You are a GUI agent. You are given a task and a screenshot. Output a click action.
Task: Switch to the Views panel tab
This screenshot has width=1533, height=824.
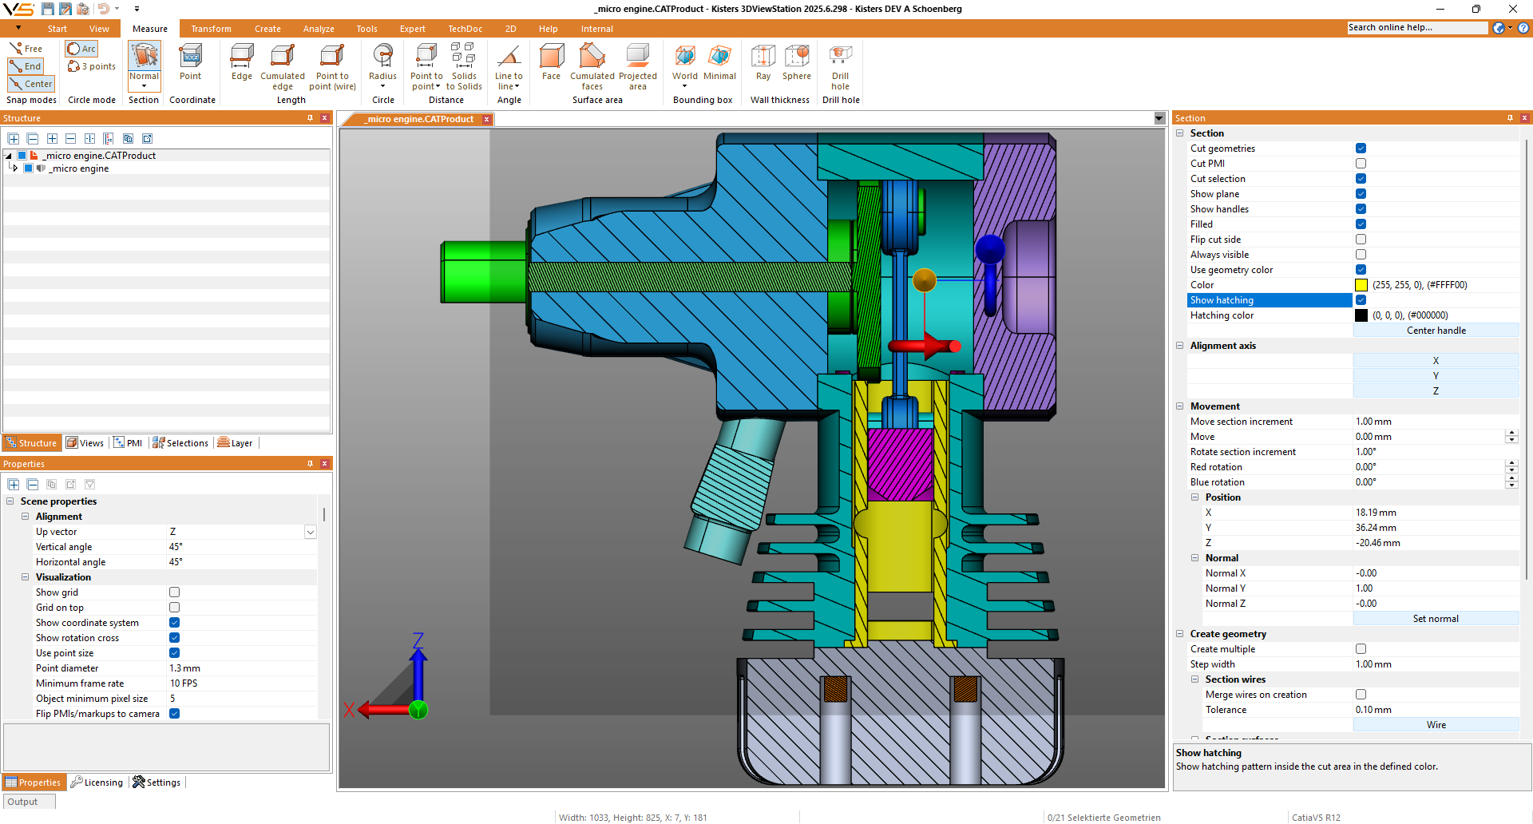click(85, 443)
